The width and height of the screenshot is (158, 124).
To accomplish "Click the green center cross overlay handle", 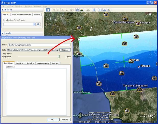I will point(124,62).
